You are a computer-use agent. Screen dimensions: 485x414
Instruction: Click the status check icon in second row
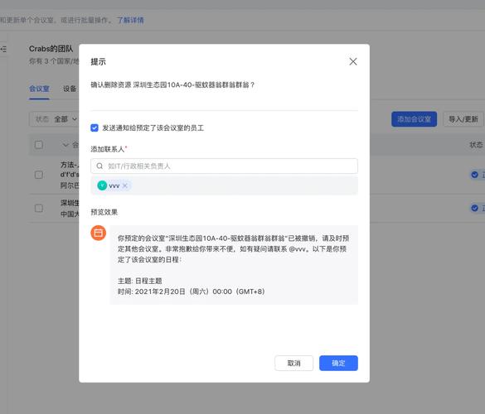[x=474, y=208]
